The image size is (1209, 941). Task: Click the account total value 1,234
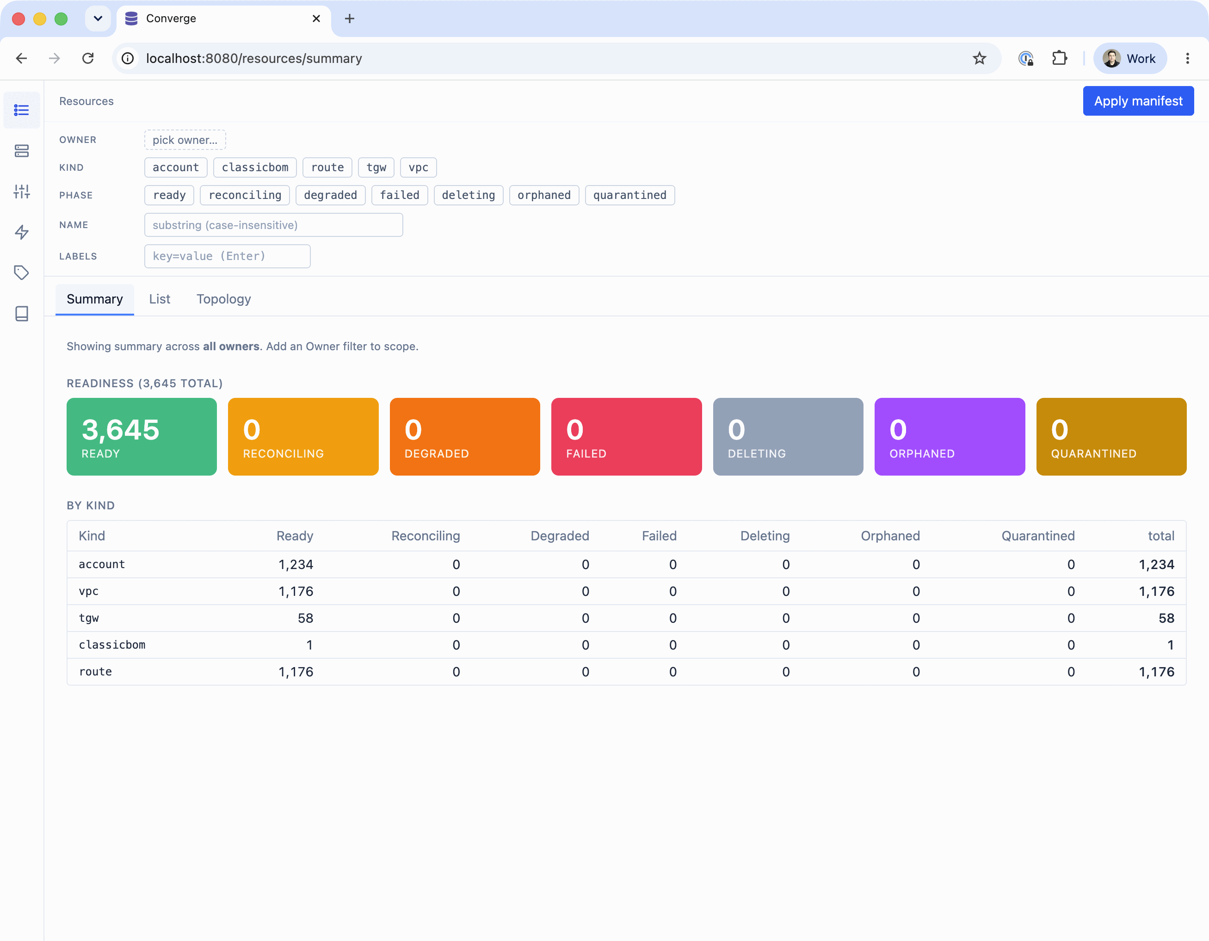coord(1156,564)
